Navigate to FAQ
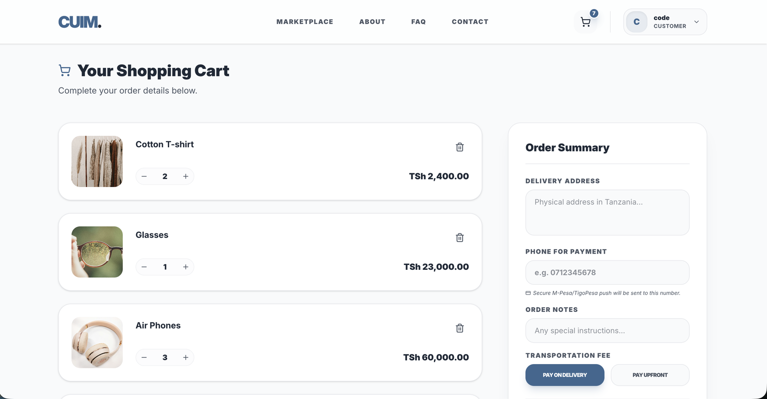767x399 pixels. pos(418,22)
